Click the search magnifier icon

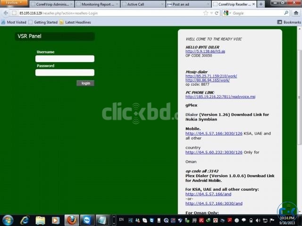coord(286,13)
